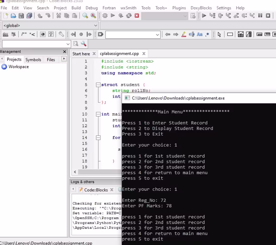Cut selection with scissors icon

(59, 16)
